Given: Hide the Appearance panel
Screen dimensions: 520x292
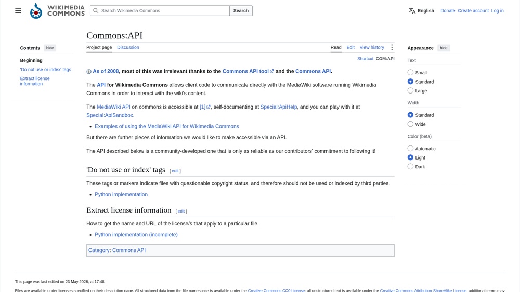Looking at the screenshot, I should (444, 48).
